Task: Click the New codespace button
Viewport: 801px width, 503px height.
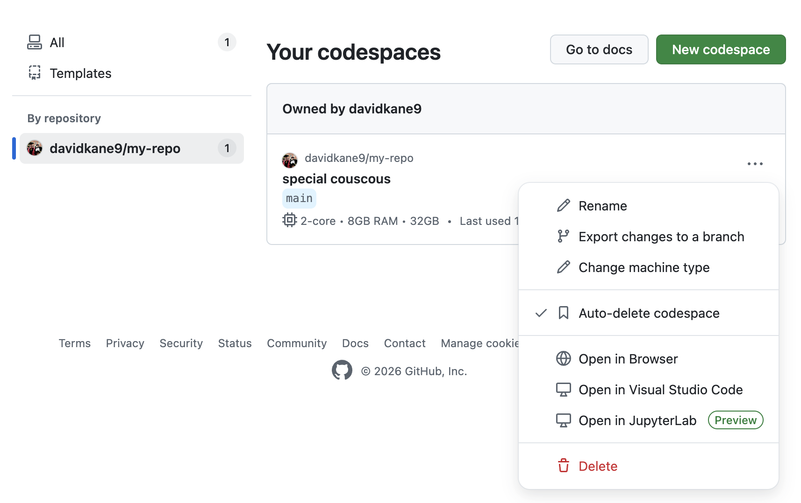Action: tap(720, 49)
